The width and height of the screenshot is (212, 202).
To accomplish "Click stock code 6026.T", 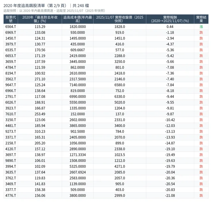I will pyautogui.click(x=11, y=102).
